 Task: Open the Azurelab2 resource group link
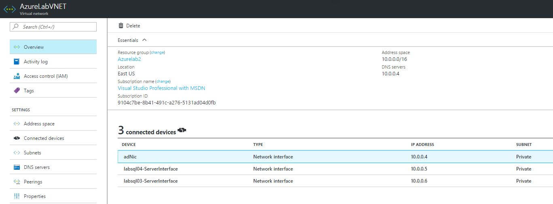(x=129, y=59)
